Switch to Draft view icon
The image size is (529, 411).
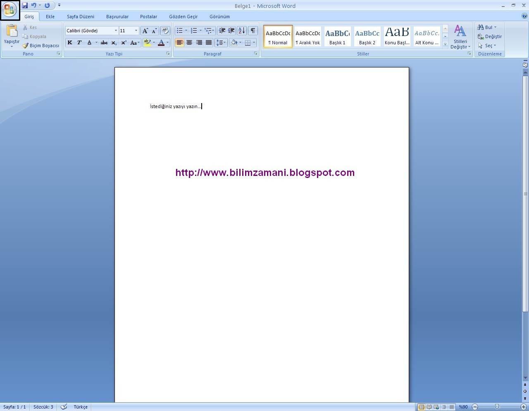coord(452,407)
